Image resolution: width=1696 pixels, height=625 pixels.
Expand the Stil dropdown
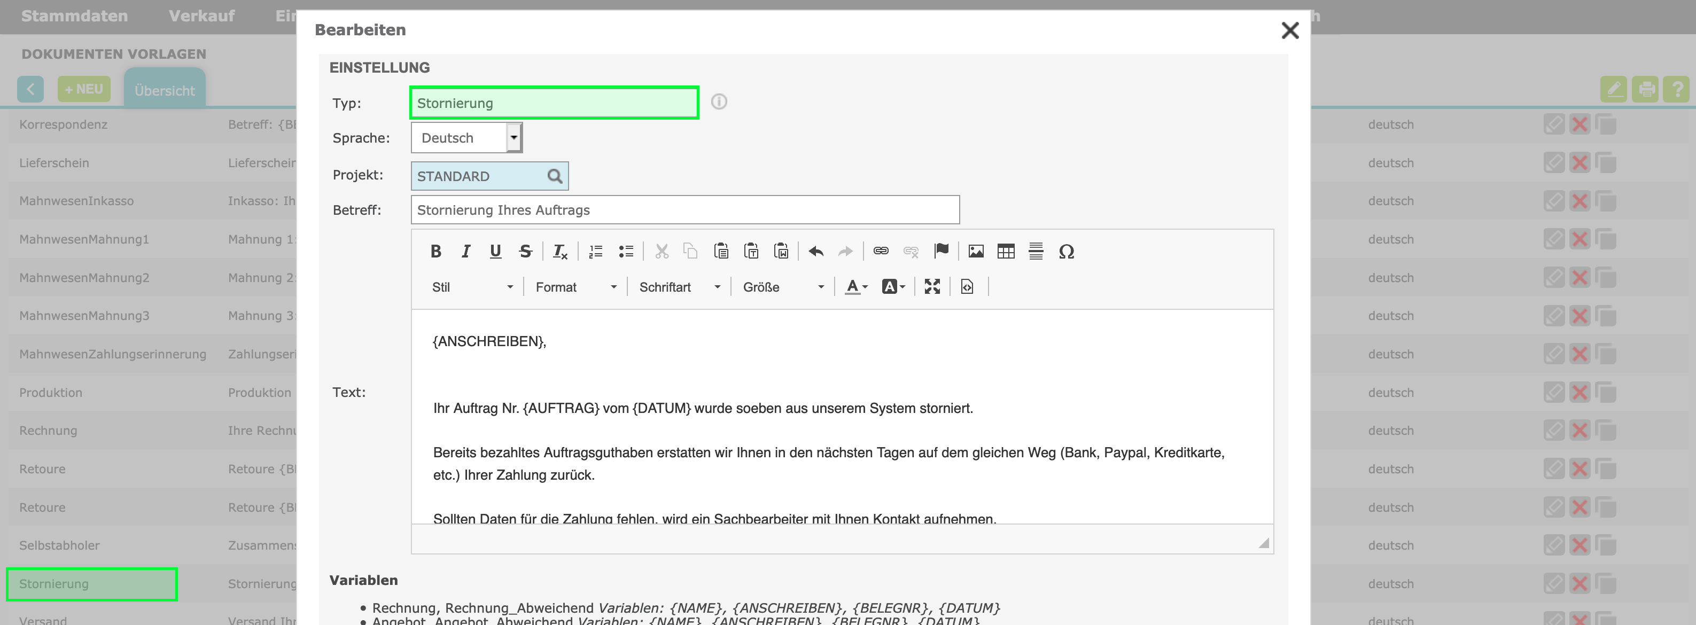(x=471, y=287)
